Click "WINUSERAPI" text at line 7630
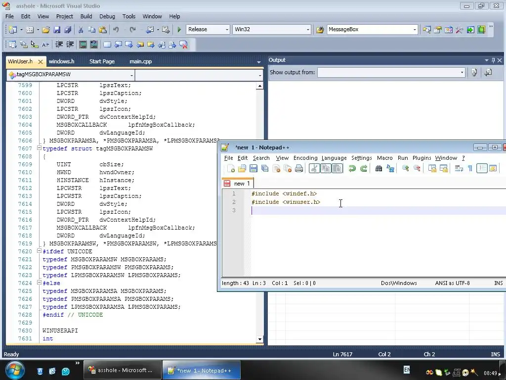The height and width of the screenshot is (380, 506). (x=60, y=330)
